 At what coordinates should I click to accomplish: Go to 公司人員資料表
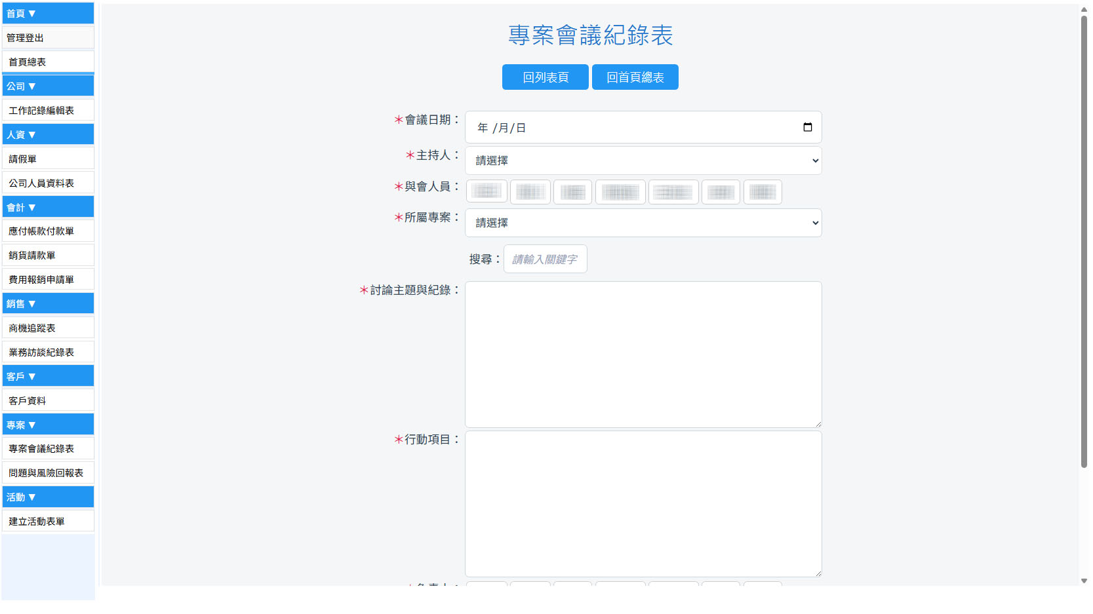[48, 183]
